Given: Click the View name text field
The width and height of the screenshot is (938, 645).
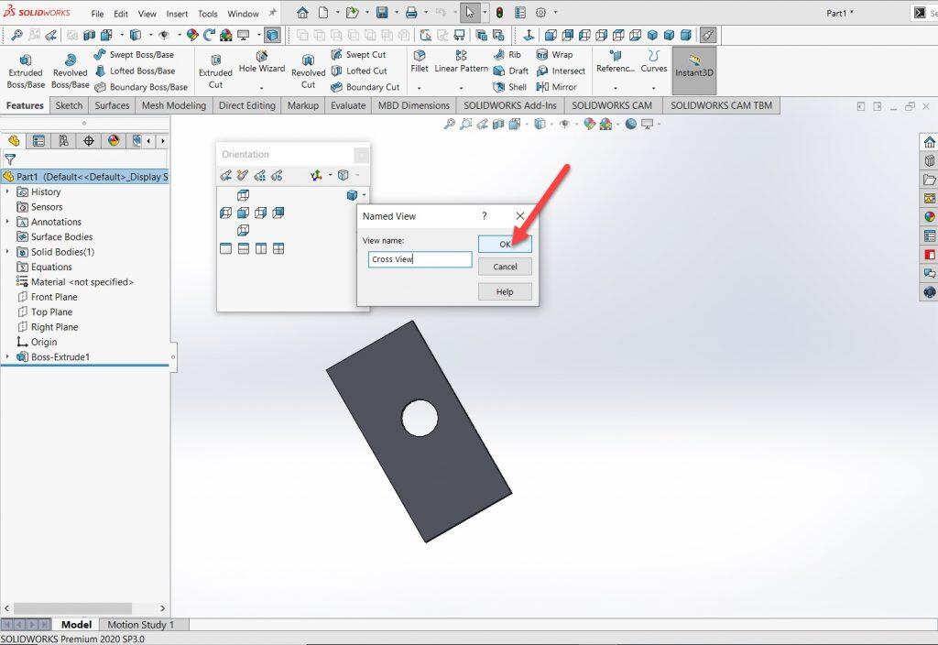Looking at the screenshot, I should [x=420, y=259].
